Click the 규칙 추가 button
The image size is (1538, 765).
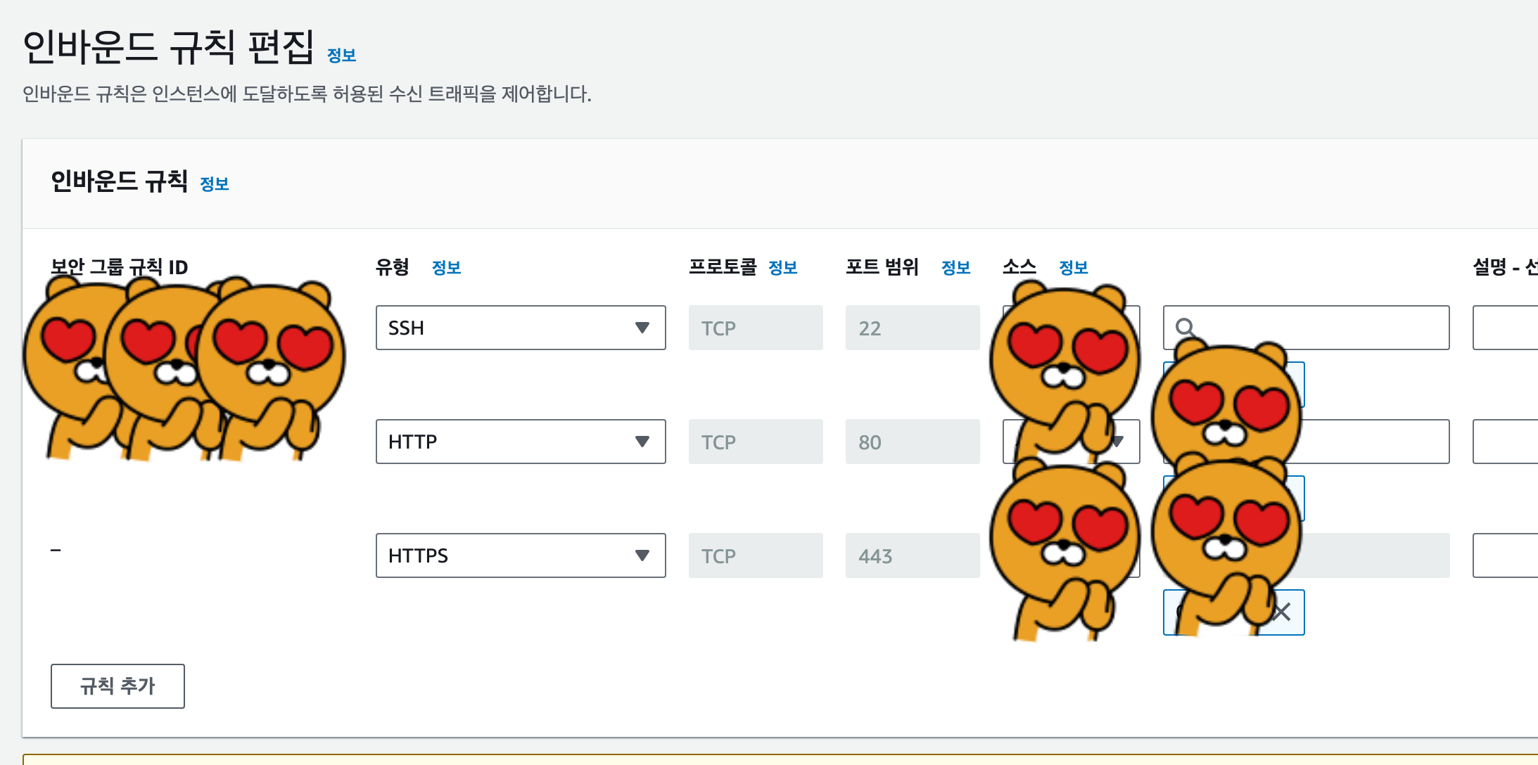click(x=117, y=686)
